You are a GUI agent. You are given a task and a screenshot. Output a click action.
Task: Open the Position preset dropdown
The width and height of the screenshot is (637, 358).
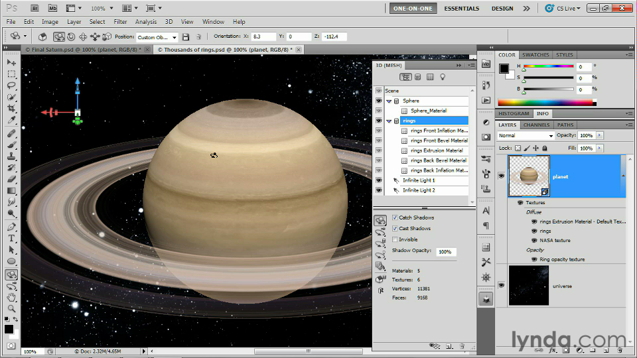click(x=175, y=37)
